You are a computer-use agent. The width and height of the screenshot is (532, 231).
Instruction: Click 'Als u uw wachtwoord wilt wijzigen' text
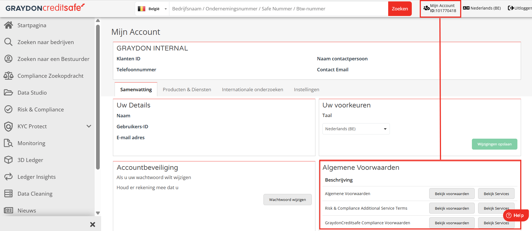[154, 177]
